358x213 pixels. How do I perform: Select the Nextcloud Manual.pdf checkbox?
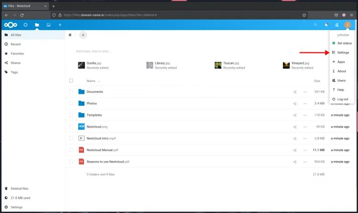pyautogui.click(x=71, y=150)
